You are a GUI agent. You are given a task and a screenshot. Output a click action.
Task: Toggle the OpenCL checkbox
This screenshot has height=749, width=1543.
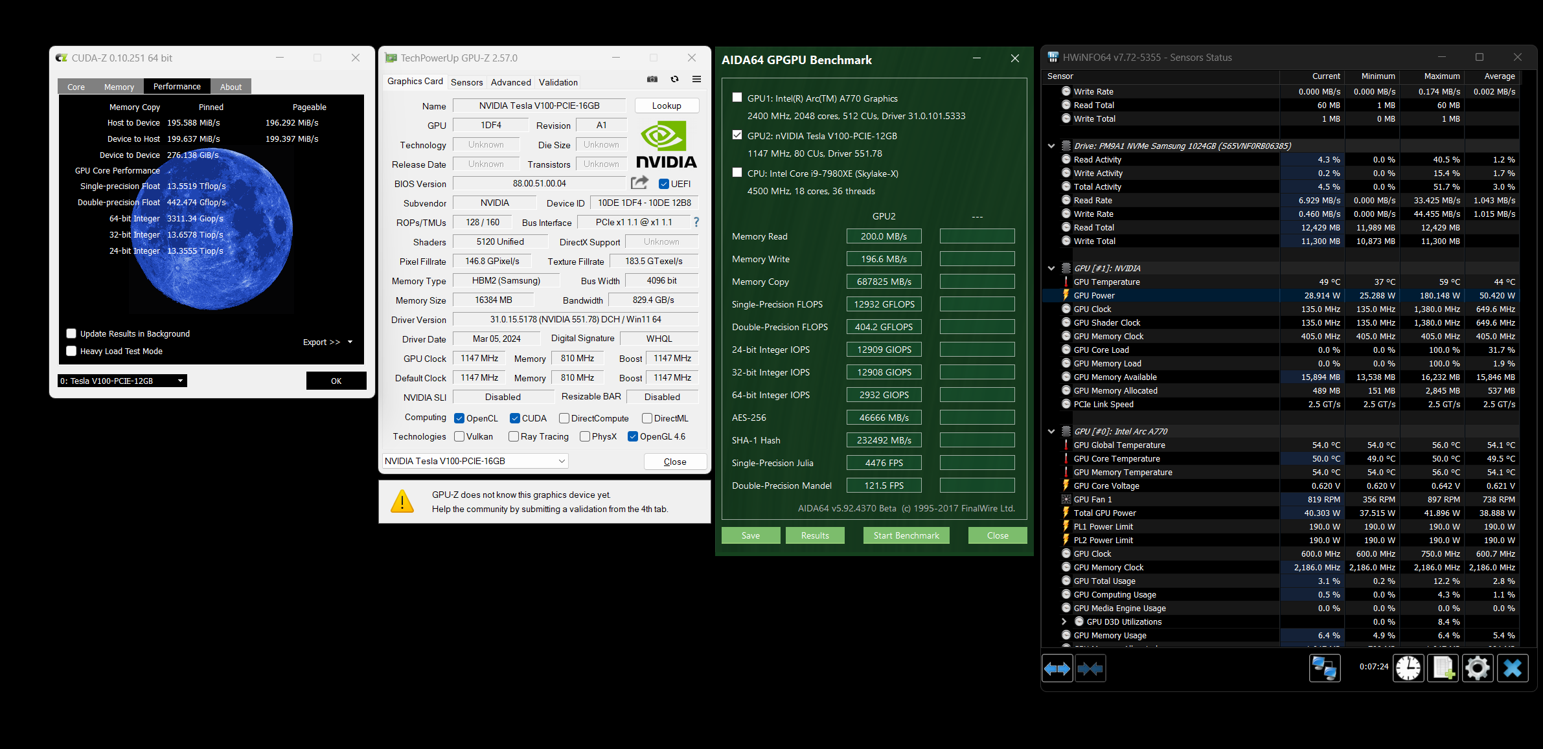click(x=459, y=418)
